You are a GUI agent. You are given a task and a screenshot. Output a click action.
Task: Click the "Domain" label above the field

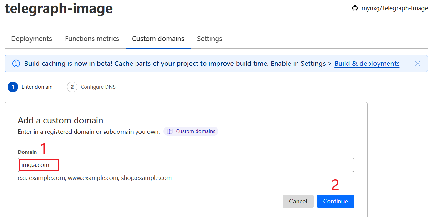[27, 152]
